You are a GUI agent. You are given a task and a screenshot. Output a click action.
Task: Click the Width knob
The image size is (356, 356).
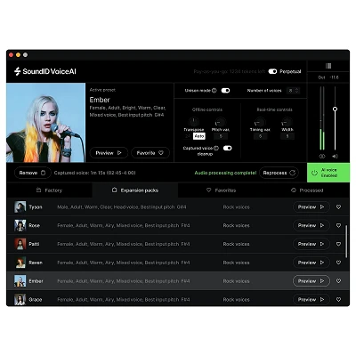[287, 122]
